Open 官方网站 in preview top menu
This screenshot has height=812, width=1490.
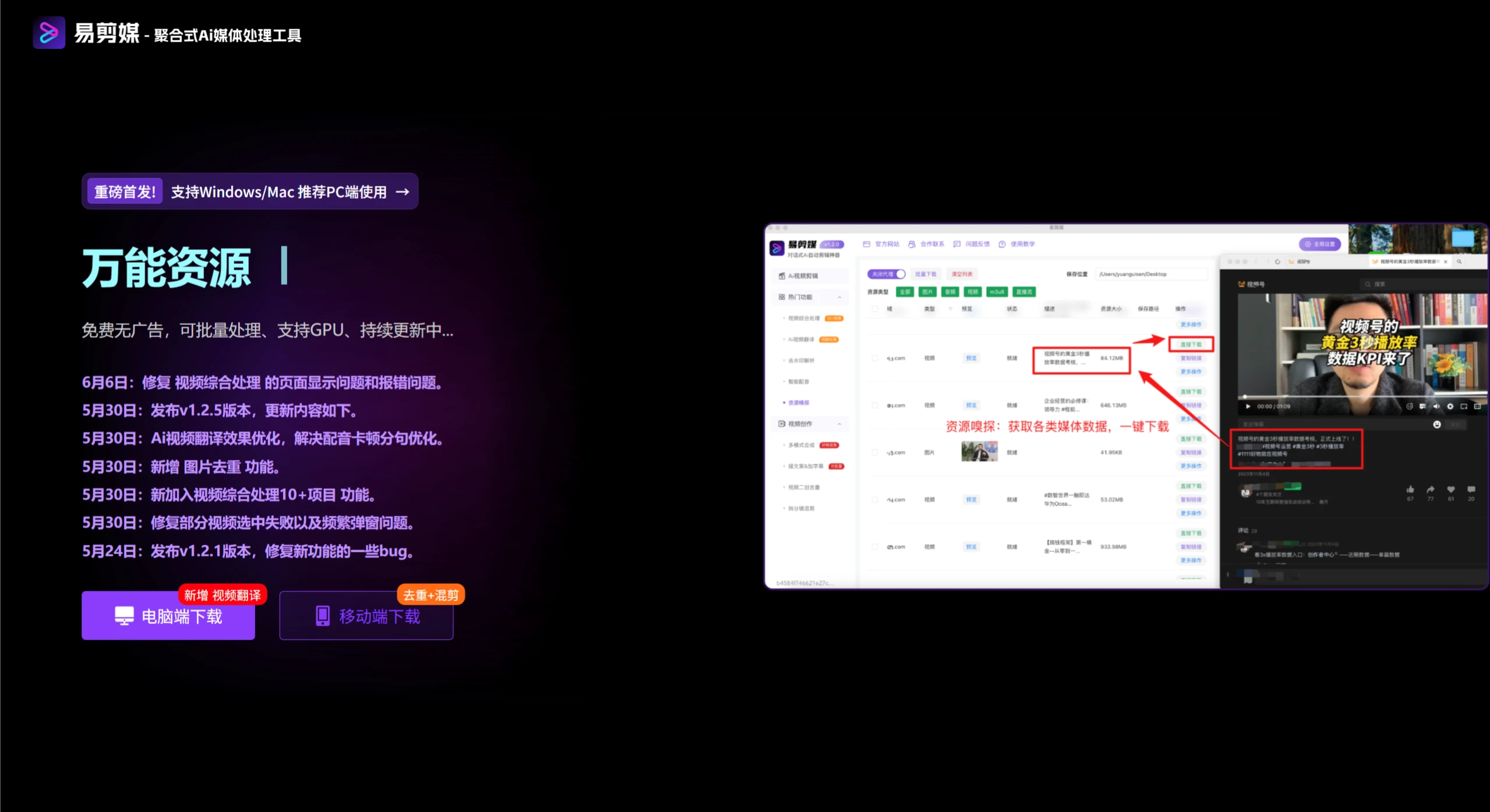click(881, 244)
